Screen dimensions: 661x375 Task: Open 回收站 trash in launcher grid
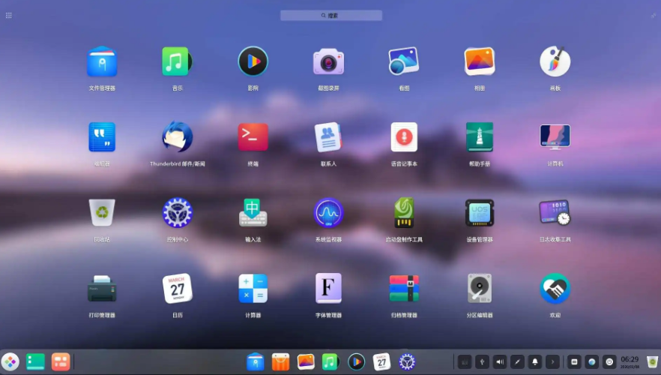click(x=102, y=212)
